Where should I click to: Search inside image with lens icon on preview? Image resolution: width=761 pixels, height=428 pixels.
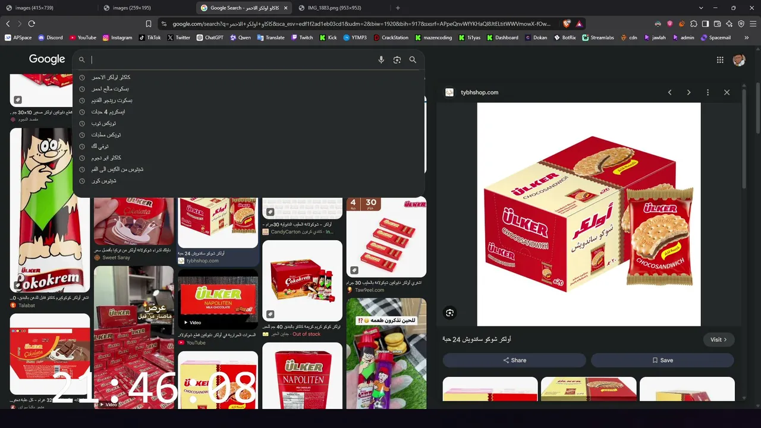coord(450,313)
